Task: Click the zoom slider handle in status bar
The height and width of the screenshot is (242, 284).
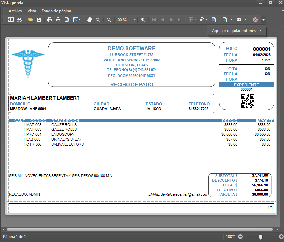Action: (x=261, y=237)
